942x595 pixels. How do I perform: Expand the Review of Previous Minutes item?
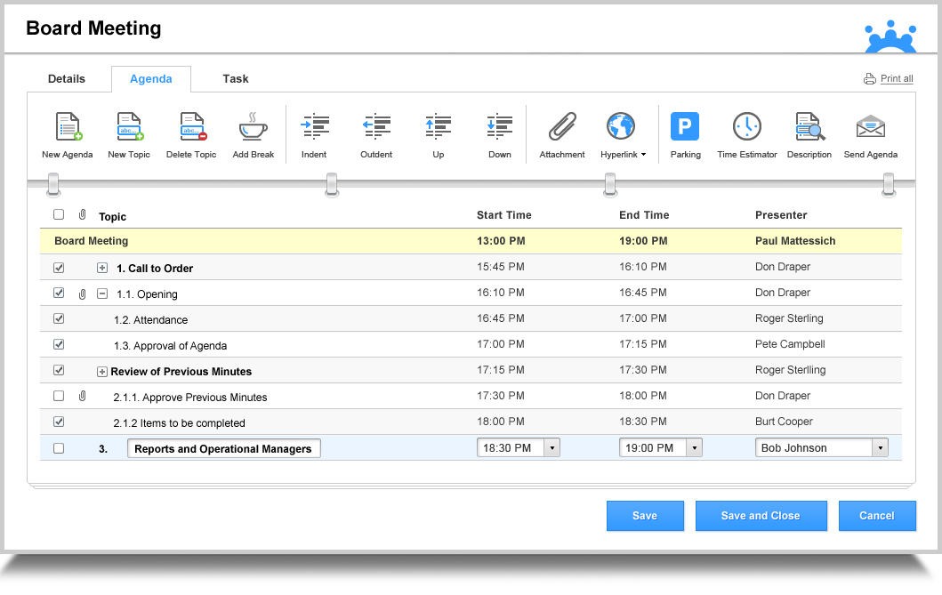pyautogui.click(x=102, y=372)
